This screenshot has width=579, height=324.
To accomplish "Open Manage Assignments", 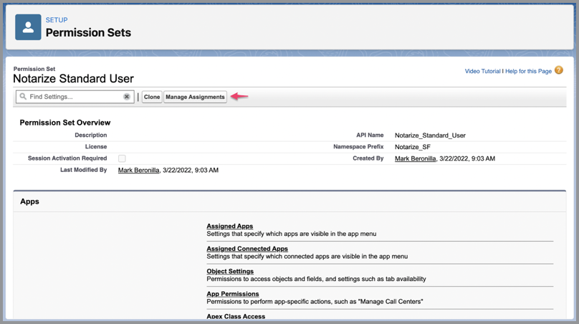I will 195,97.
